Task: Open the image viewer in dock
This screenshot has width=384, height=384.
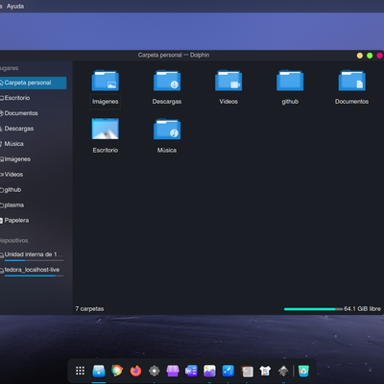Action: 209,371
